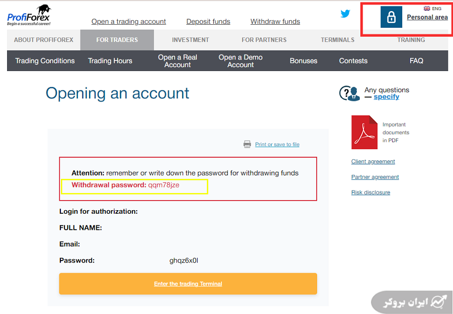
Task: Click Print or save to file
Action: click(x=277, y=145)
